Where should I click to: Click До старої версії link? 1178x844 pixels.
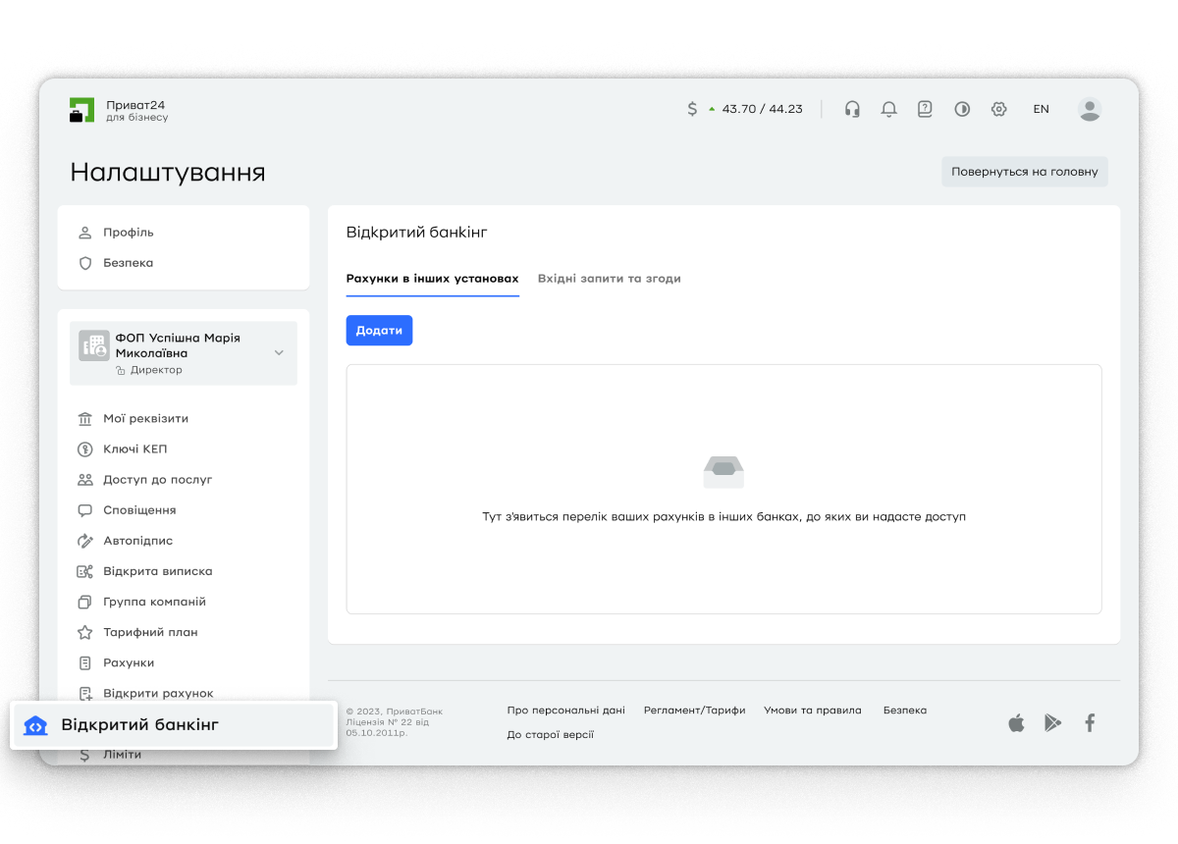[x=551, y=735]
